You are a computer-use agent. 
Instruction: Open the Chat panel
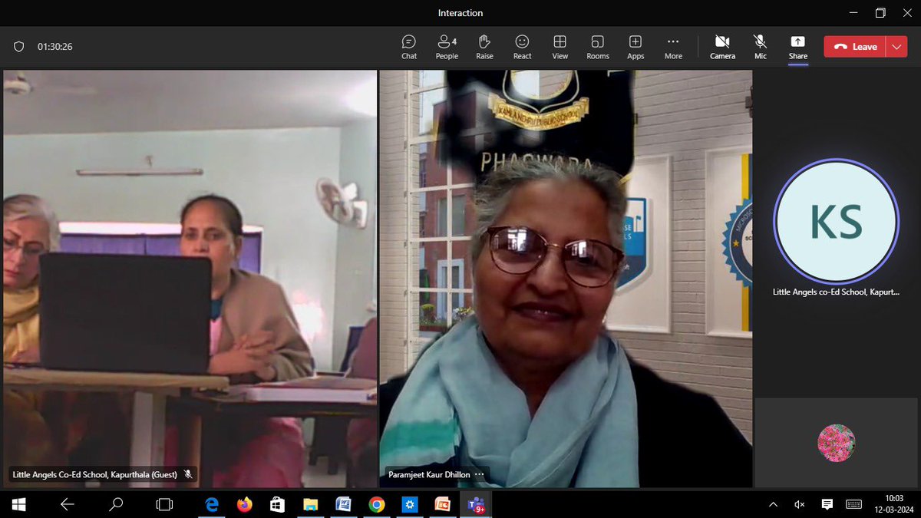click(x=408, y=46)
